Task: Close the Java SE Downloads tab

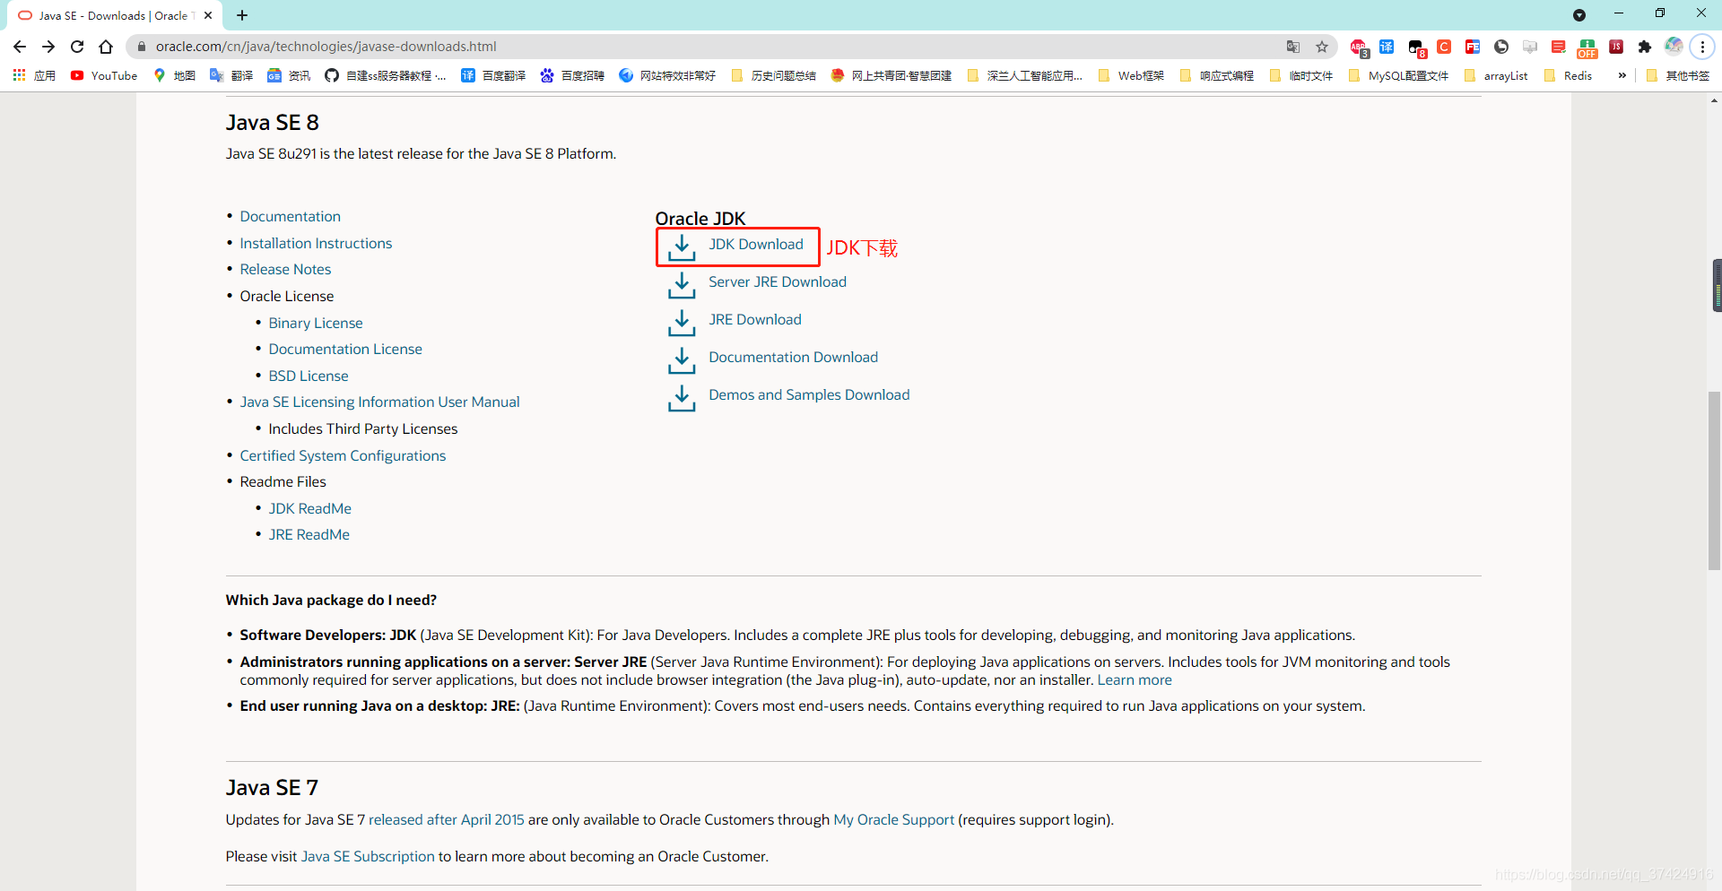Action: [x=208, y=15]
